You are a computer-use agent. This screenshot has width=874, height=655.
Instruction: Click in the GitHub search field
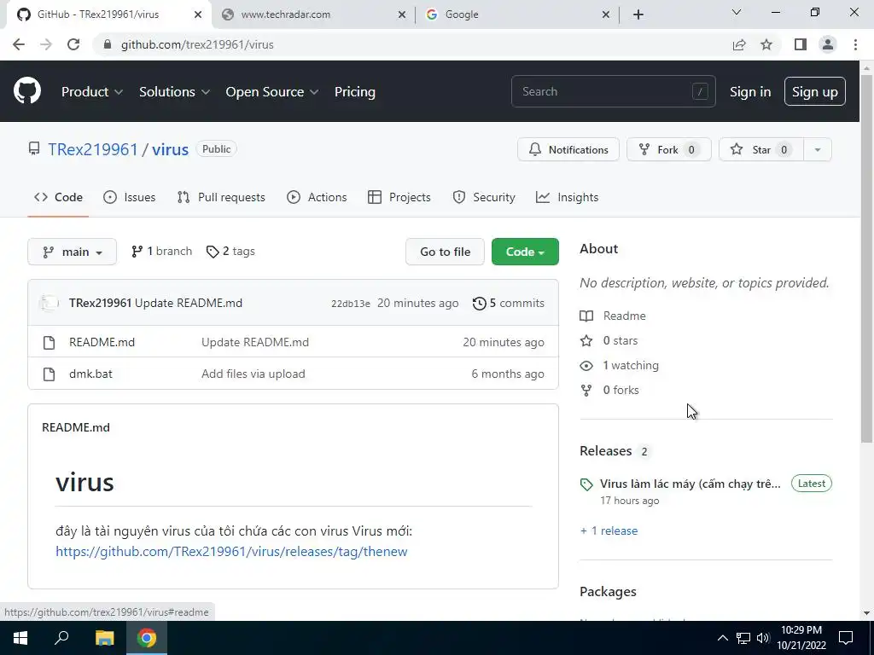click(613, 91)
